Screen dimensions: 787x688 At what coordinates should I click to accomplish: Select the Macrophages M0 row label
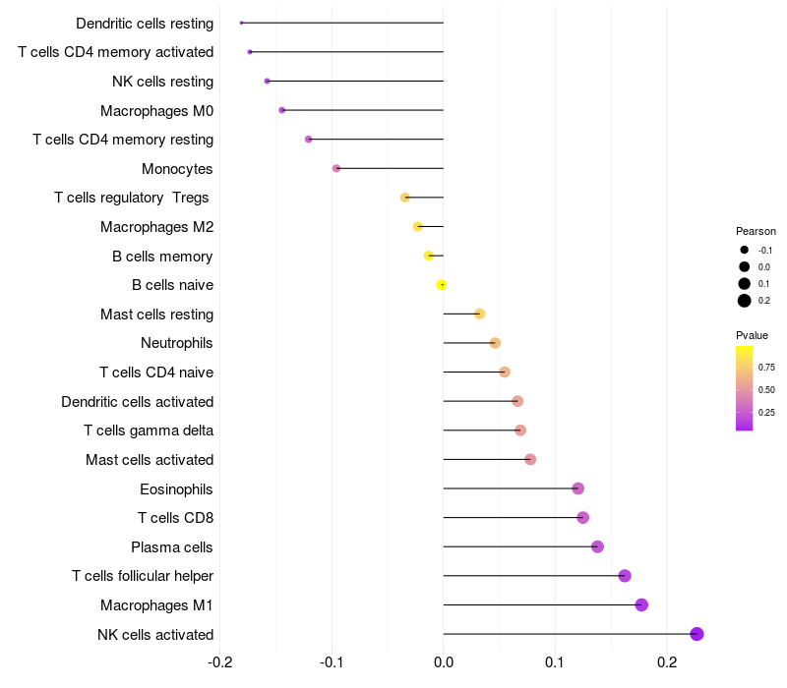click(x=156, y=110)
